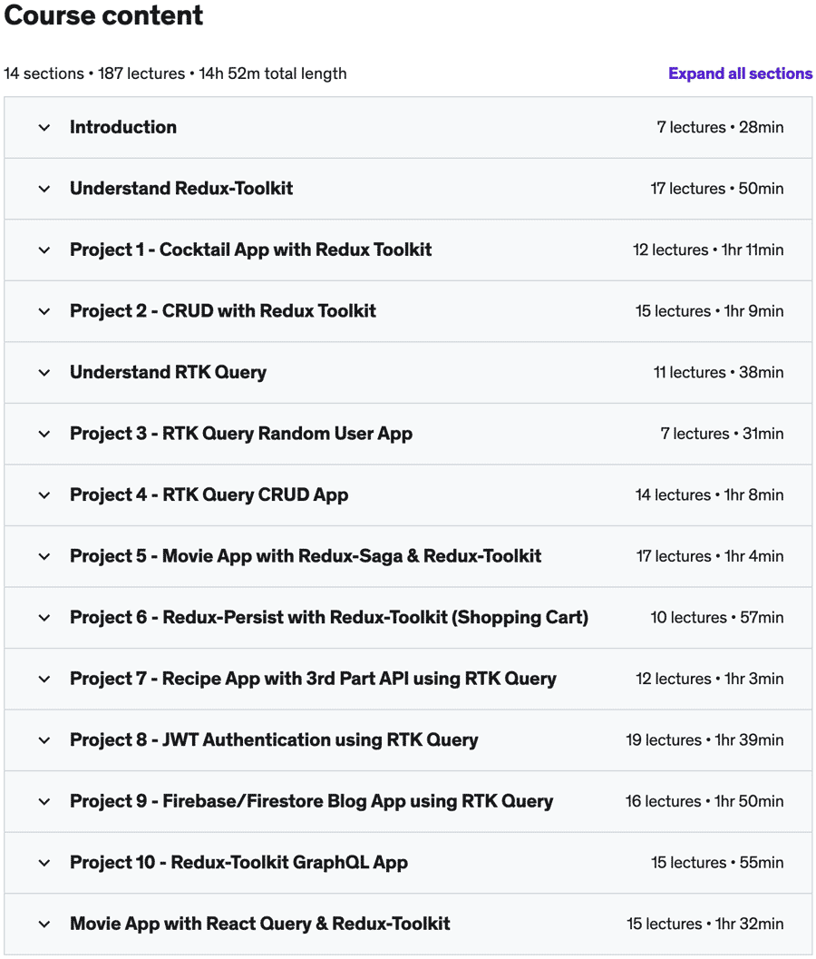Expand the Introduction section chevron
The height and width of the screenshot is (959, 816).
click(x=44, y=128)
